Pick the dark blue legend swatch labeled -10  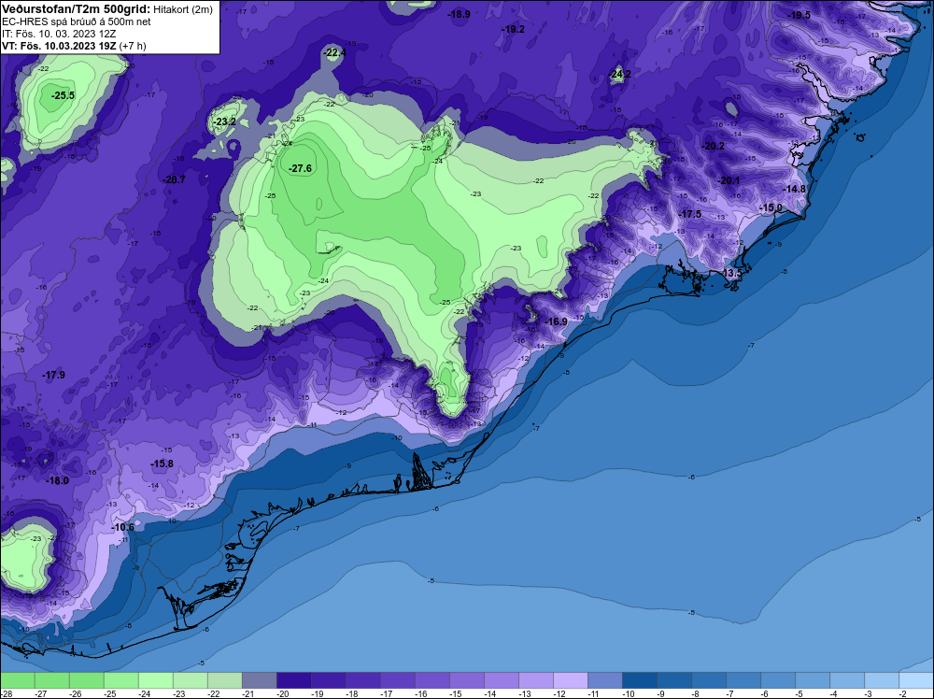(640, 680)
